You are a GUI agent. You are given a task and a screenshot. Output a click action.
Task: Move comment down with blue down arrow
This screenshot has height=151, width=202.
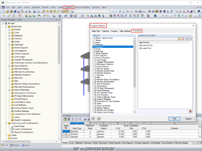click(191, 39)
